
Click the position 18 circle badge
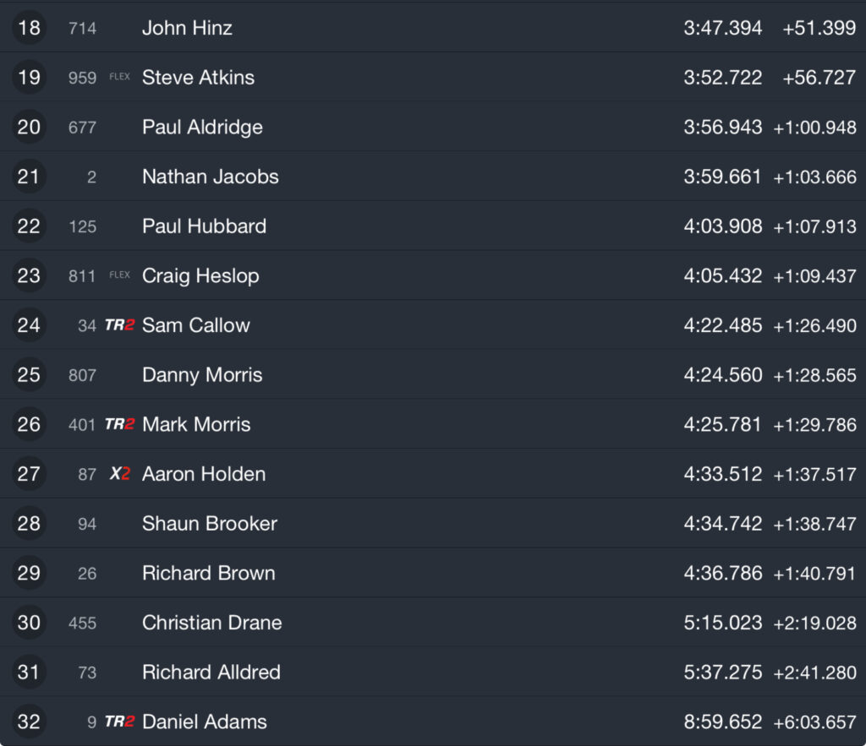pyautogui.click(x=29, y=28)
